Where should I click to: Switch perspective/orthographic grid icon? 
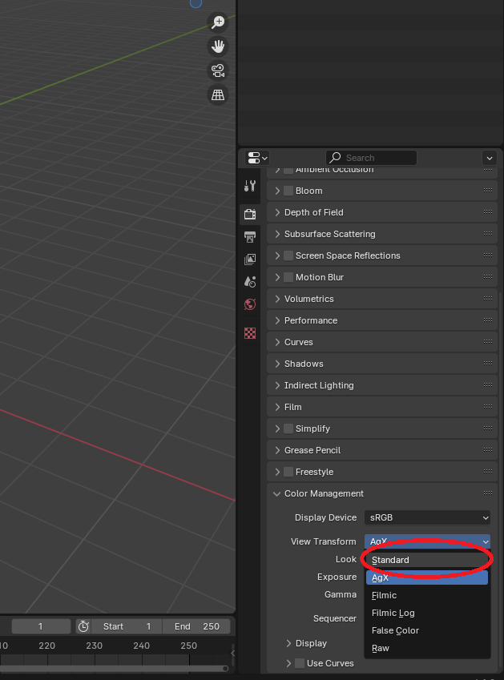coord(218,95)
